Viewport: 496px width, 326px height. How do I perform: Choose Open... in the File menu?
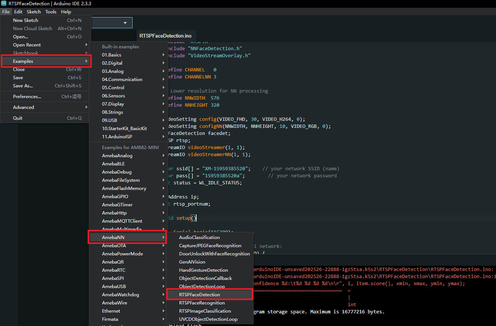tap(46, 37)
